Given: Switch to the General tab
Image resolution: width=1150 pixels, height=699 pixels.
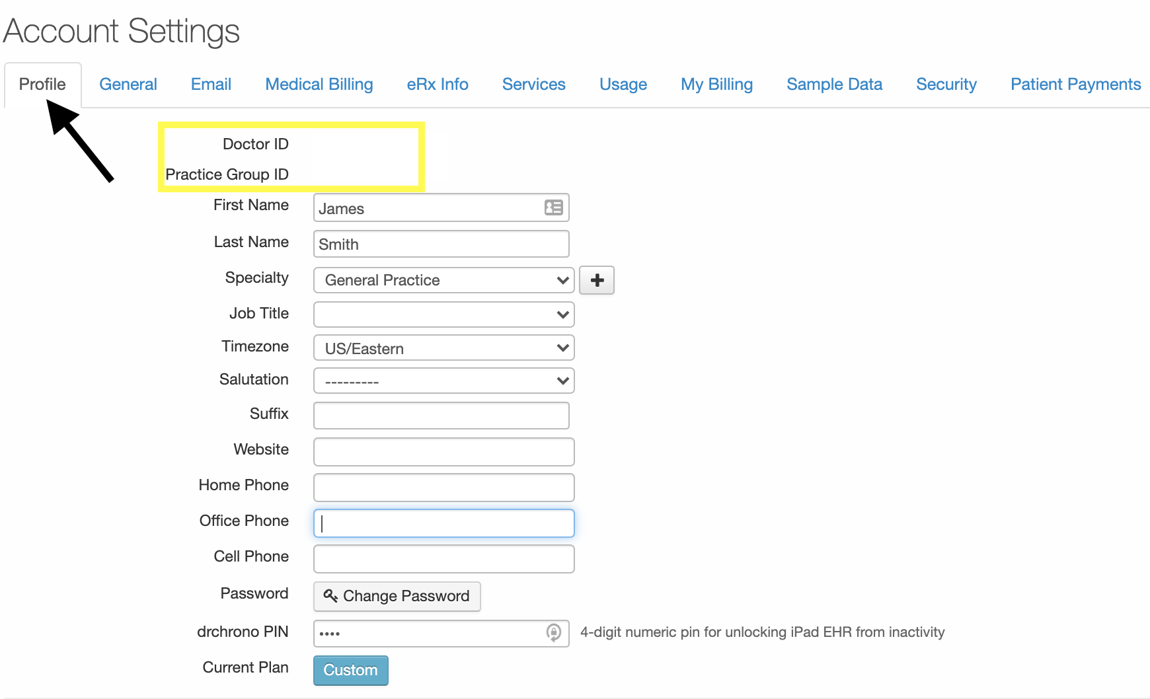Looking at the screenshot, I should (x=128, y=85).
